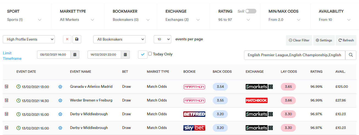Open calendar picker for end date 14/02/2021
Image resolution: width=359 pixels, height=135 pixels.
[x=125, y=55]
